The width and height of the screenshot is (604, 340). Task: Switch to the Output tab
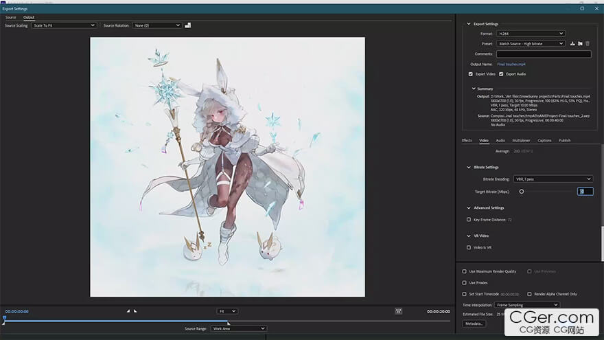[x=29, y=17]
